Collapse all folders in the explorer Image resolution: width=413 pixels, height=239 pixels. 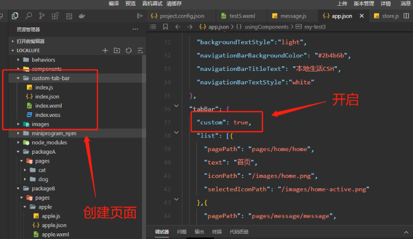140,51
